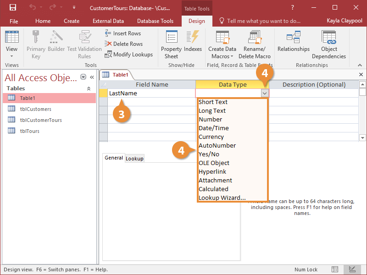Click the Test Validation Rules icon

[84, 37]
